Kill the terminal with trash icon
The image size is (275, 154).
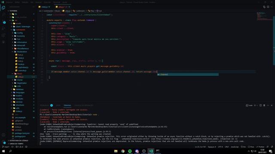[264, 105]
